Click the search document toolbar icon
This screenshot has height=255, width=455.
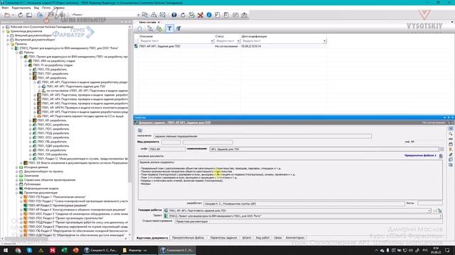(x=145, y=15)
